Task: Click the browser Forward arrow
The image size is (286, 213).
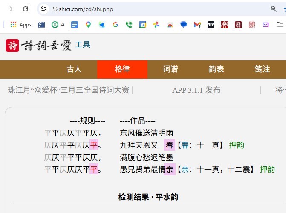Action: tap(10, 9)
